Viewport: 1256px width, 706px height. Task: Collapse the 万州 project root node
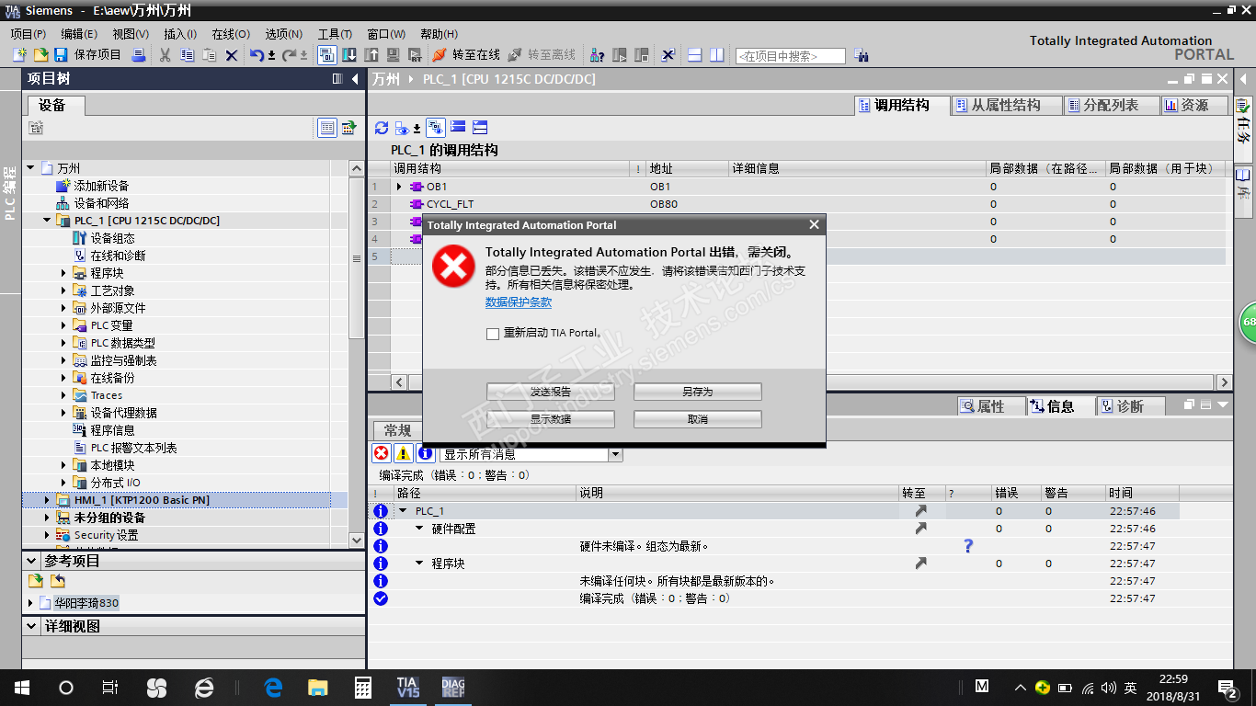pos(30,168)
